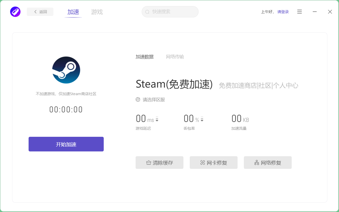Click the globe icon beside 请选择区服
The height and width of the screenshot is (212, 339).
pos(138,99)
